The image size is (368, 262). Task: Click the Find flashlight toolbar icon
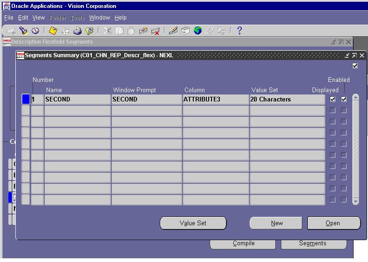tap(23, 31)
